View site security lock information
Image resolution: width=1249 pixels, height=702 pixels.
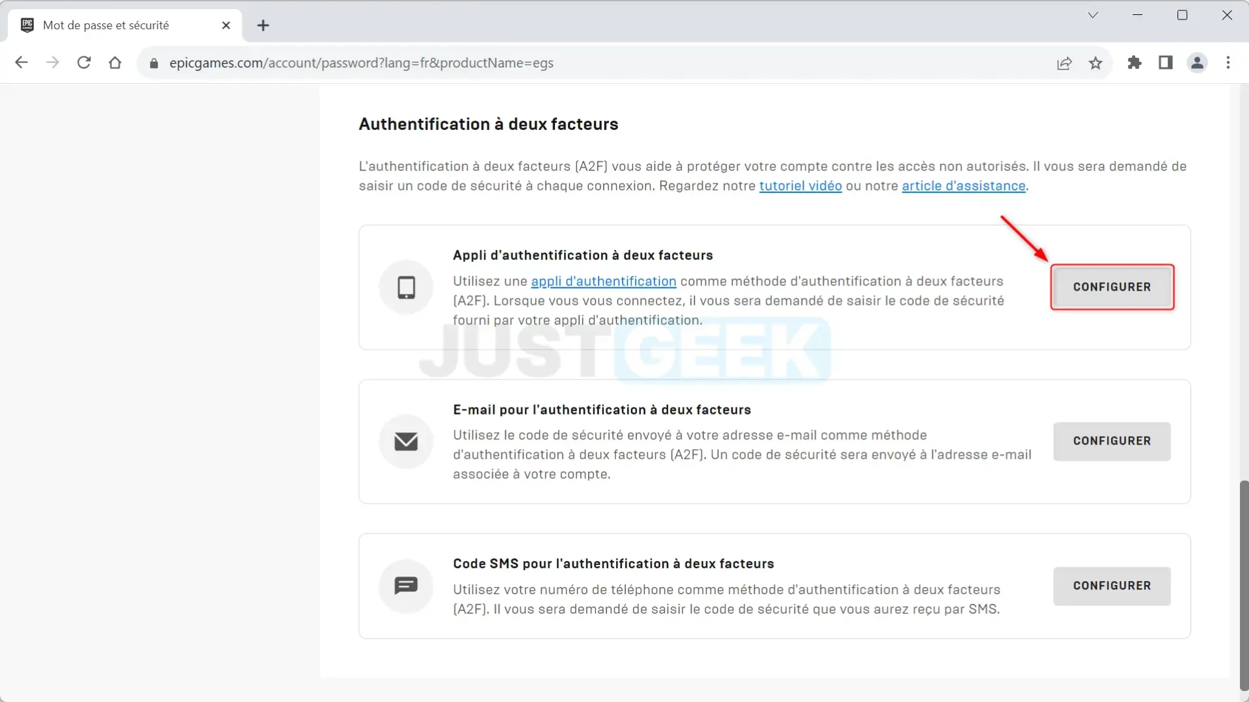pos(154,63)
